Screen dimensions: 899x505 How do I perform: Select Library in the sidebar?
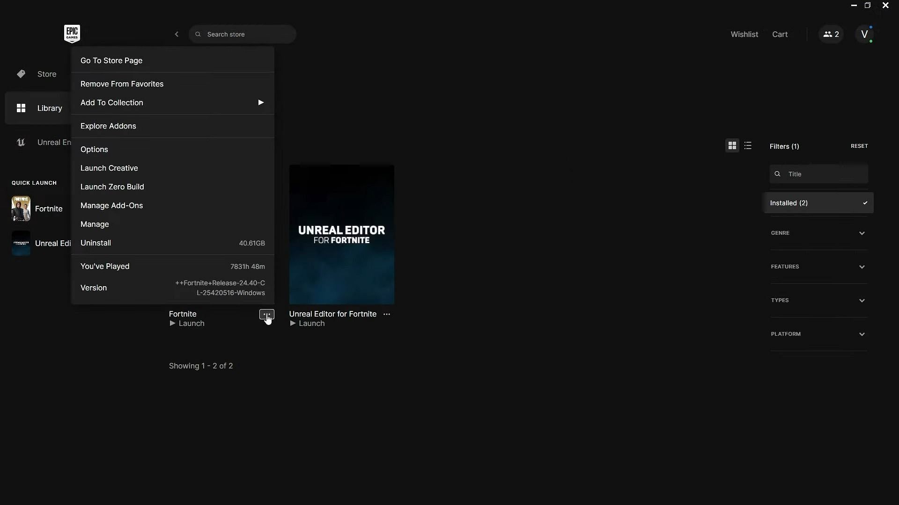tap(50, 108)
